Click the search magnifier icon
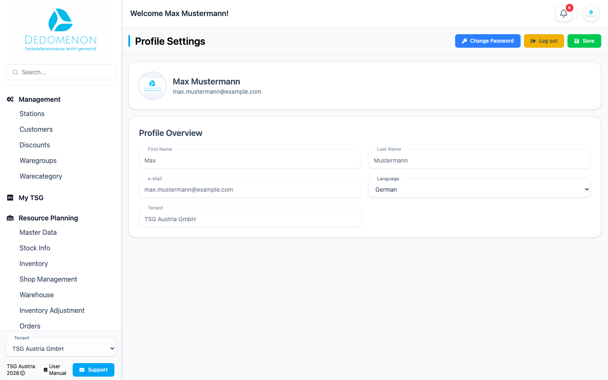The height and width of the screenshot is (380, 608). coord(15,72)
